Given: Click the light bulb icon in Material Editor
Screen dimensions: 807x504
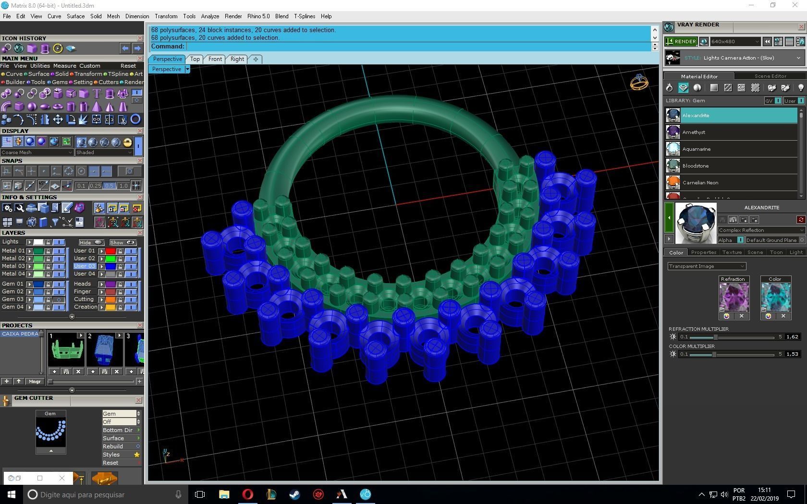Looking at the screenshot, I should [801, 88].
